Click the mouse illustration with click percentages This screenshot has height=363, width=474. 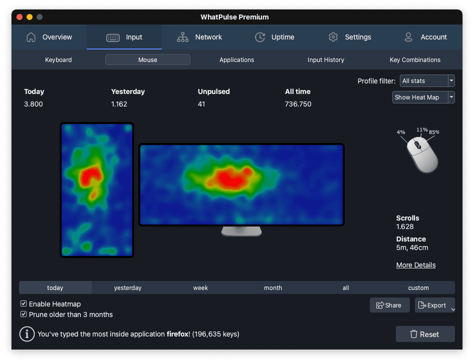422,155
